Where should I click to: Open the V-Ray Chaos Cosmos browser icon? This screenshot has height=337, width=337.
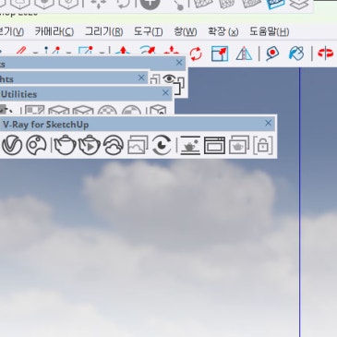pyautogui.click(x=36, y=145)
